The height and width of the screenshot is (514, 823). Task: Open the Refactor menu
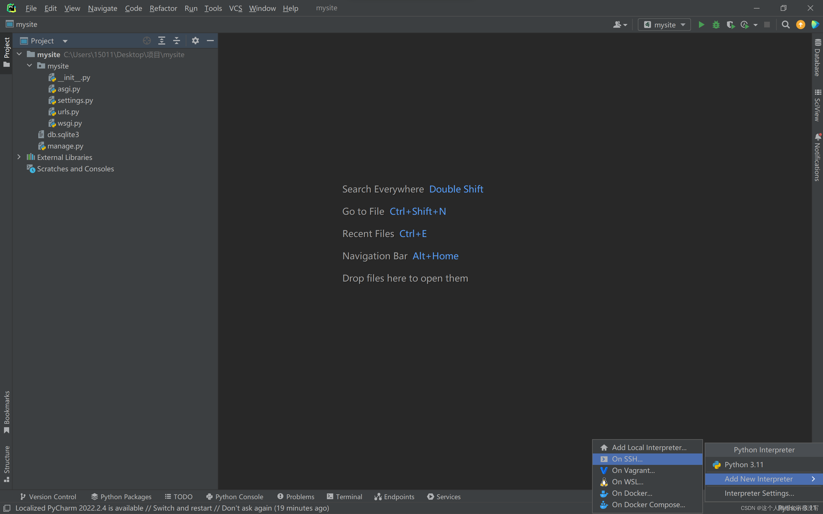coord(163,8)
